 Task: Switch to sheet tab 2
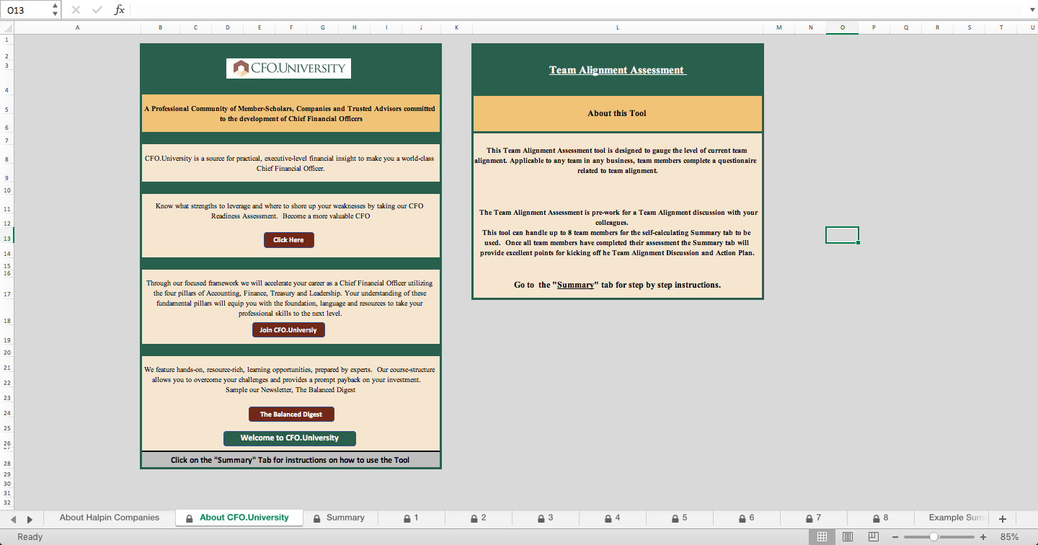click(x=478, y=518)
